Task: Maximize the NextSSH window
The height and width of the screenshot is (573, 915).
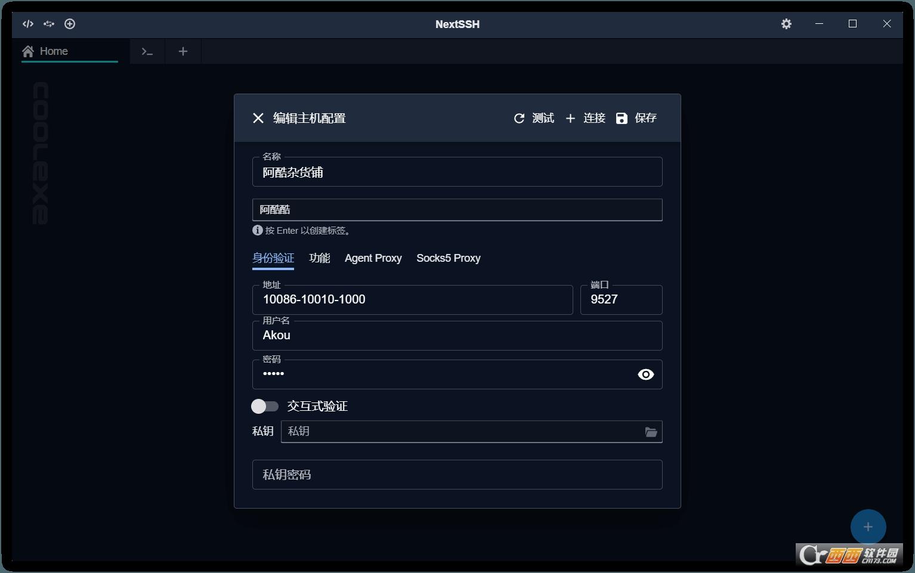Action: [x=852, y=24]
